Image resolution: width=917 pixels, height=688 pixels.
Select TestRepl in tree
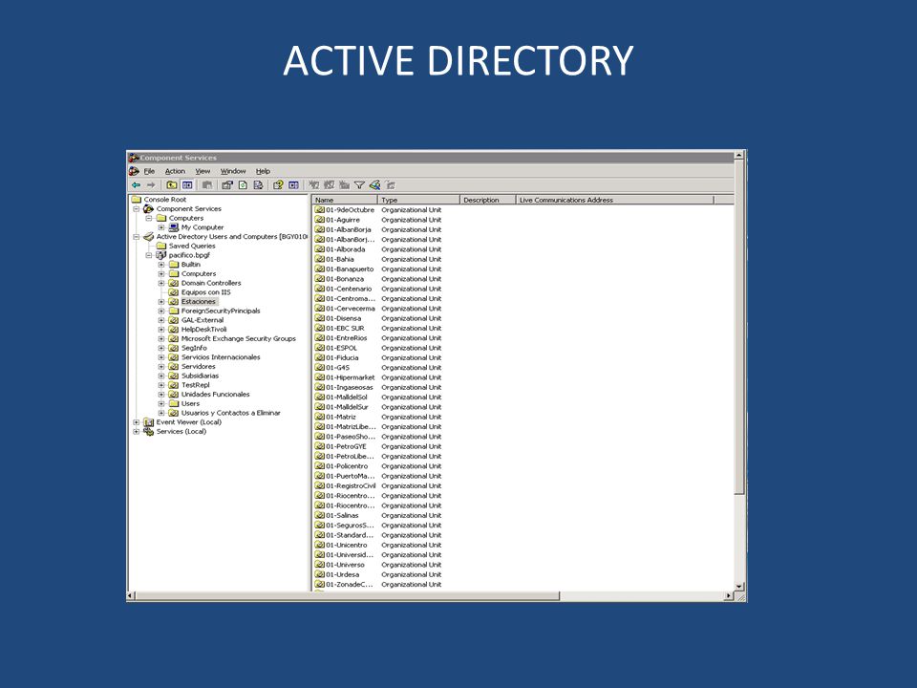195,385
